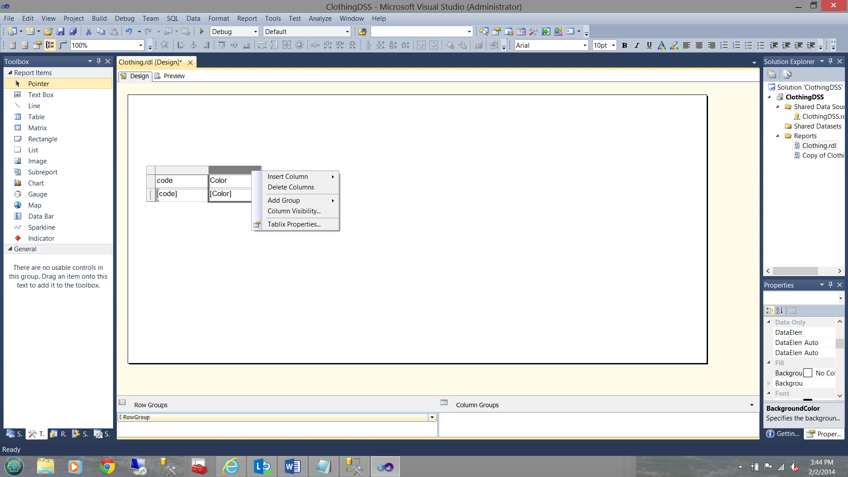Toggle Bold formatting button
This screenshot has width=848, height=477.
(625, 45)
